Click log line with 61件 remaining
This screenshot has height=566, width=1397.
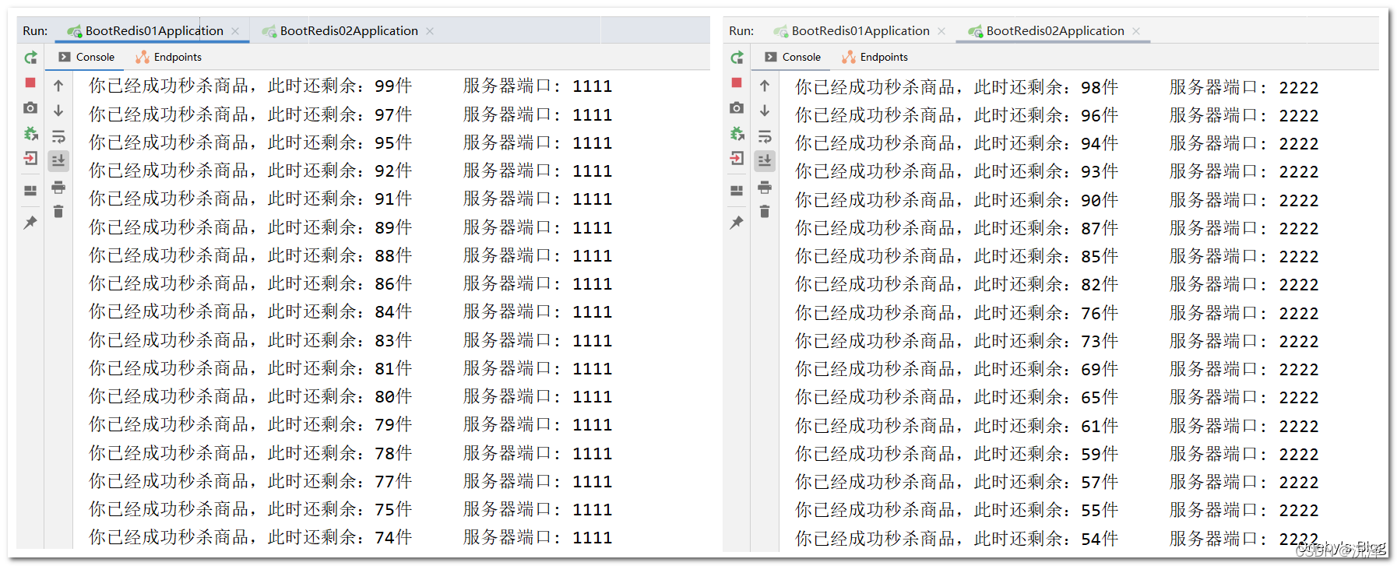tap(1057, 426)
